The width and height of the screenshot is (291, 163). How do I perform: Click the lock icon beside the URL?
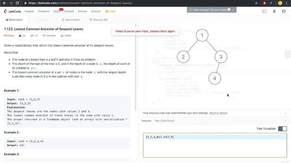(x=25, y=3)
